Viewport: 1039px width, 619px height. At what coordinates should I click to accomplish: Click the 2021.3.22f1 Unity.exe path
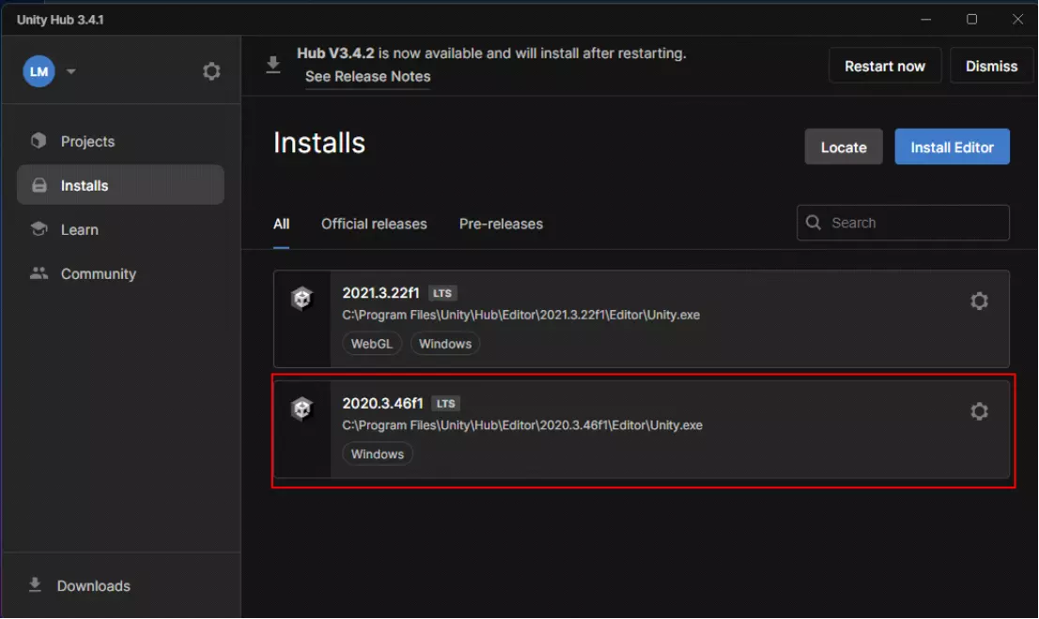[x=520, y=315]
